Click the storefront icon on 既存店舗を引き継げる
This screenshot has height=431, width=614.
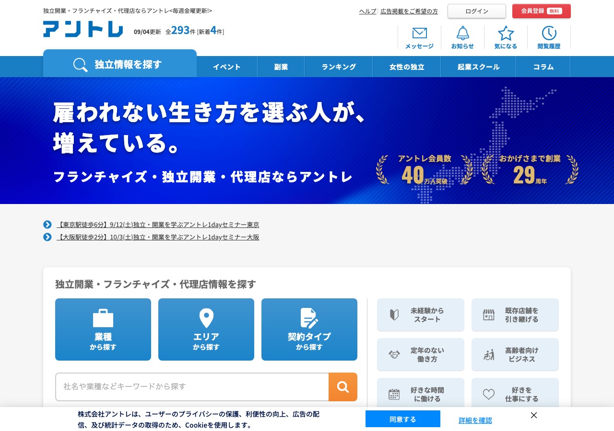pos(488,315)
